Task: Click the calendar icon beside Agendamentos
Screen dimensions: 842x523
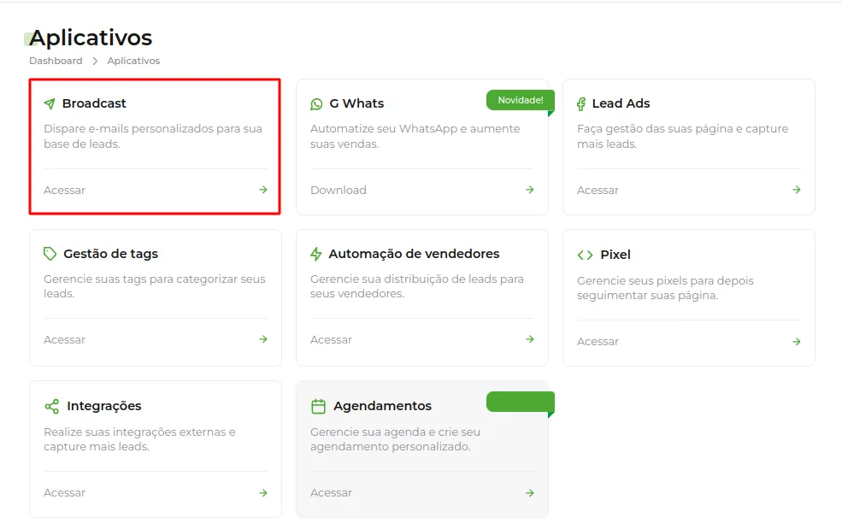Action: tap(319, 407)
